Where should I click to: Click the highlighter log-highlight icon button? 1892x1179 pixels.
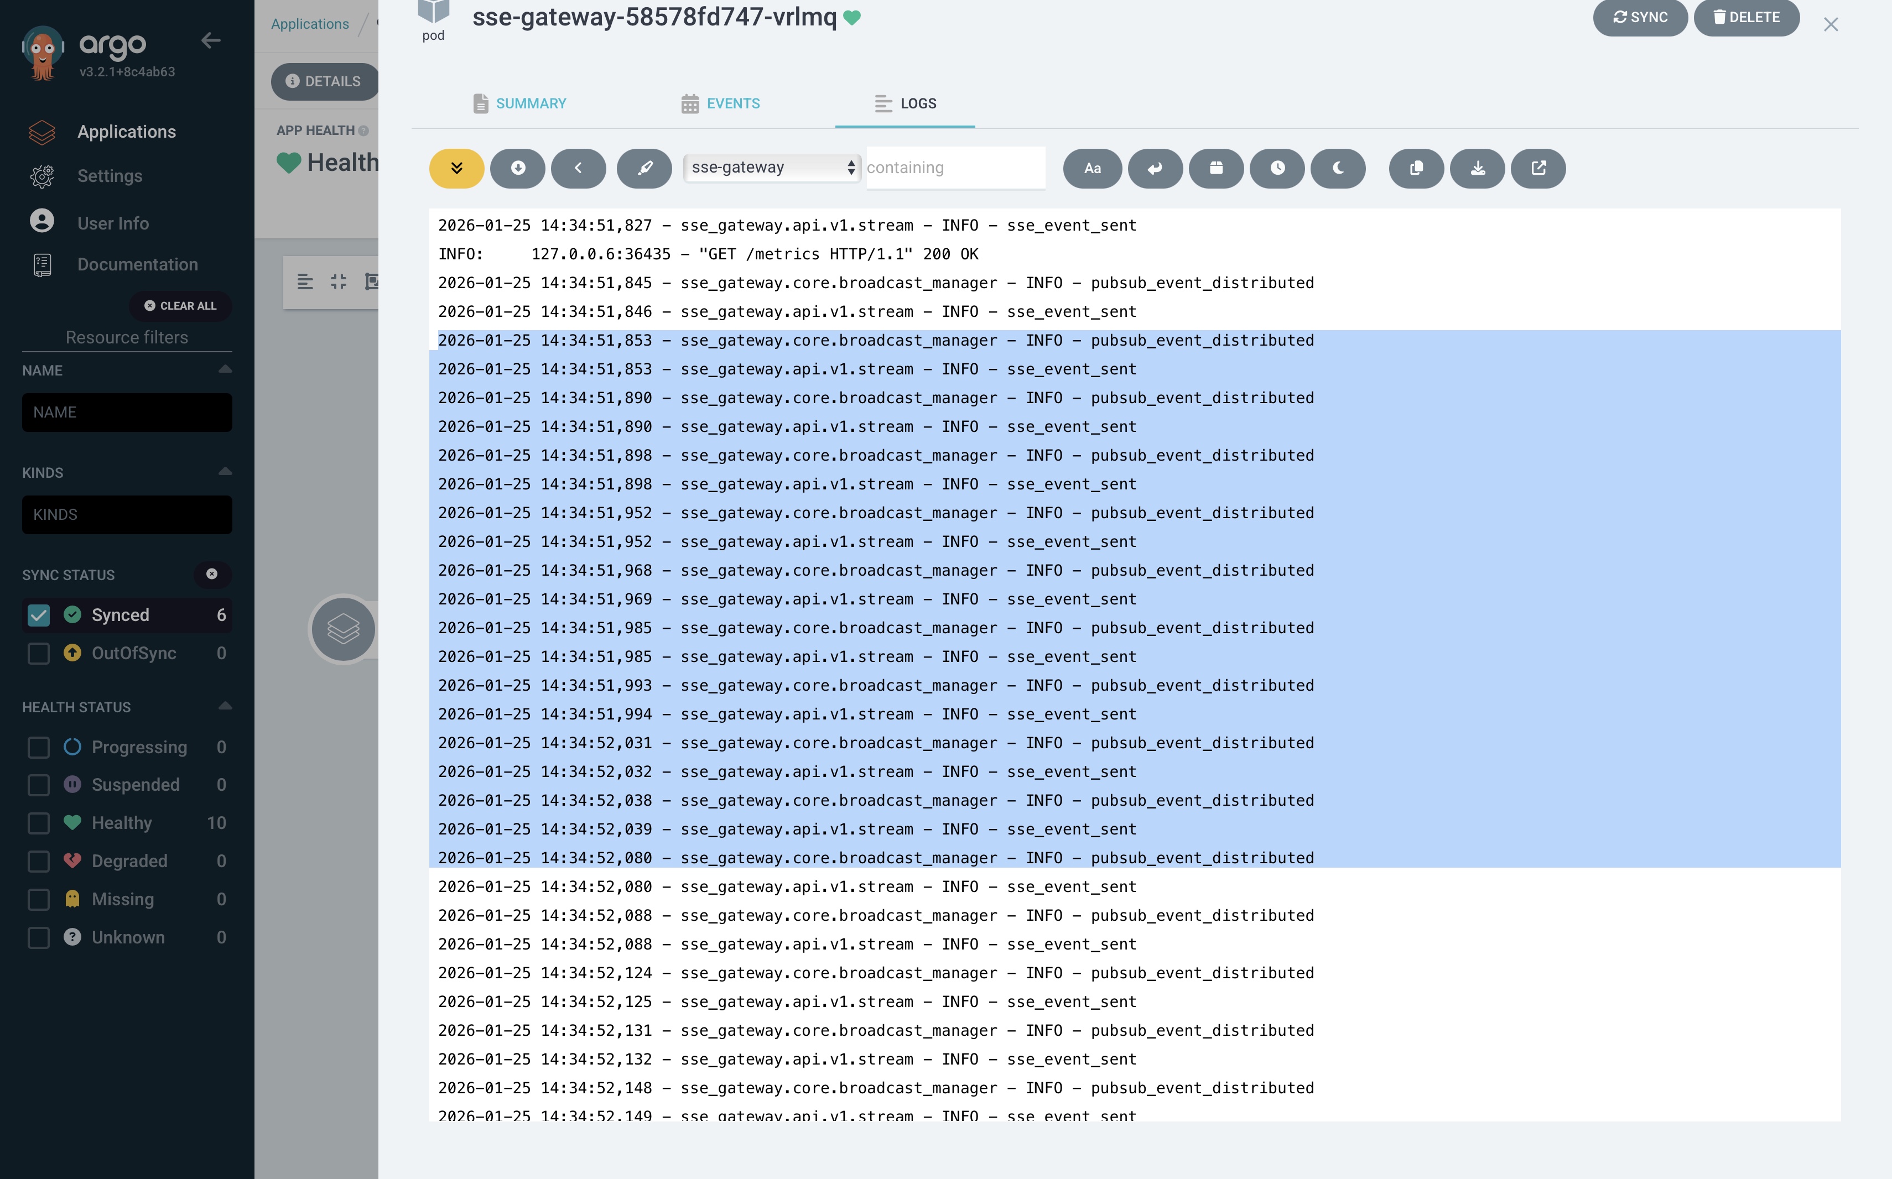tap(644, 169)
